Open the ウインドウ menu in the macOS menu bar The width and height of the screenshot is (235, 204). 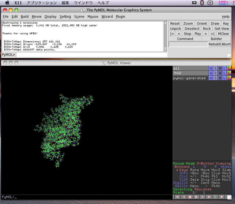tap(83, 3)
